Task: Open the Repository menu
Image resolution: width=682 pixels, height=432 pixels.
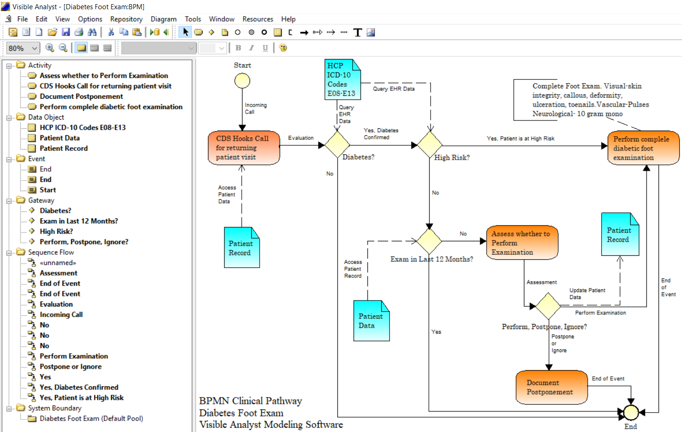Action: click(x=126, y=19)
